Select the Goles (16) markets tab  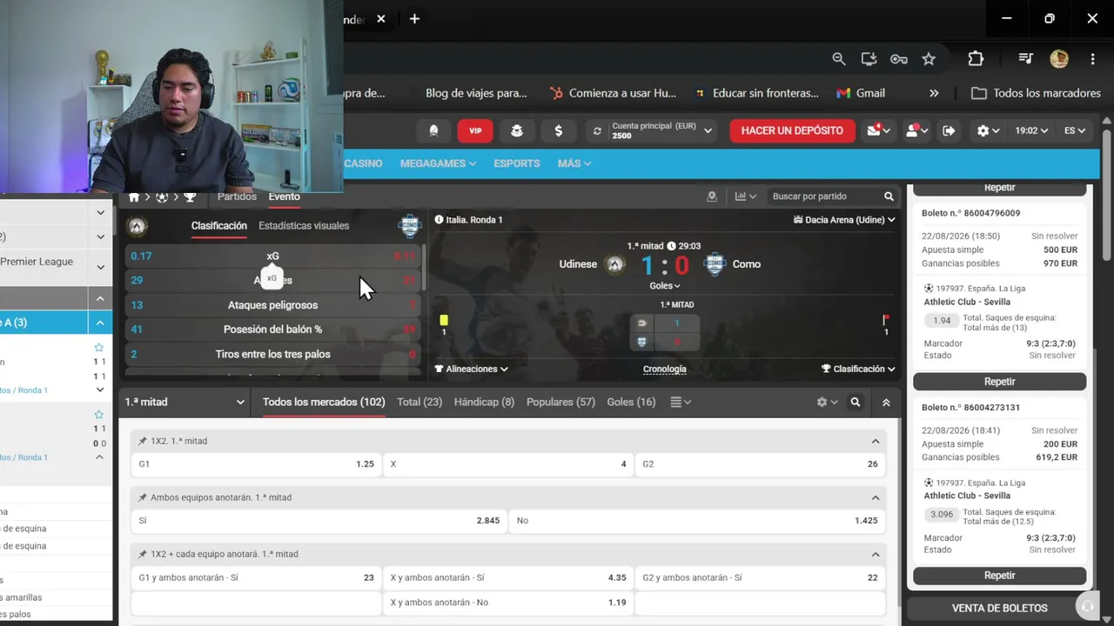[x=631, y=403]
